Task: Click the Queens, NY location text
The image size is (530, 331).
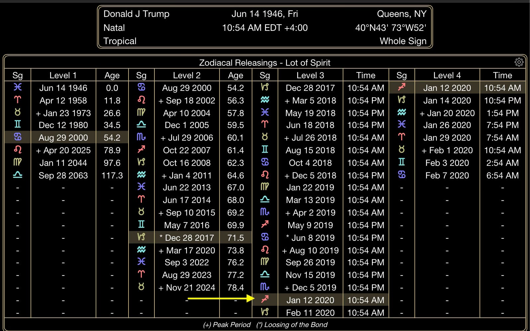Action: click(x=401, y=14)
